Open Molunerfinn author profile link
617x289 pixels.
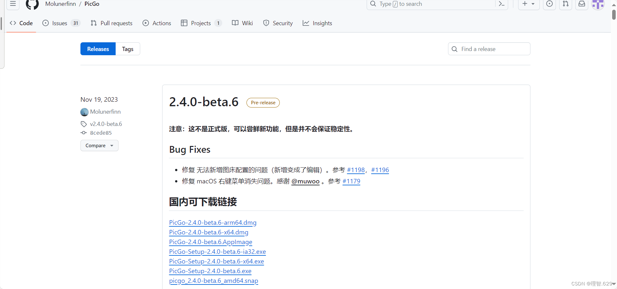tap(105, 112)
